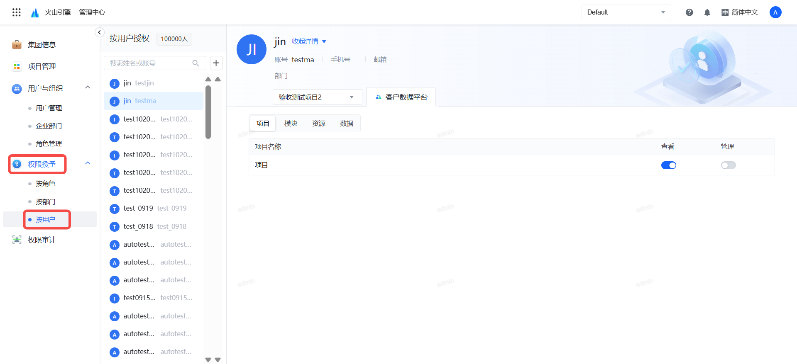797x364 pixels.
Task: Open 按角色 authorization page
Action: point(46,183)
